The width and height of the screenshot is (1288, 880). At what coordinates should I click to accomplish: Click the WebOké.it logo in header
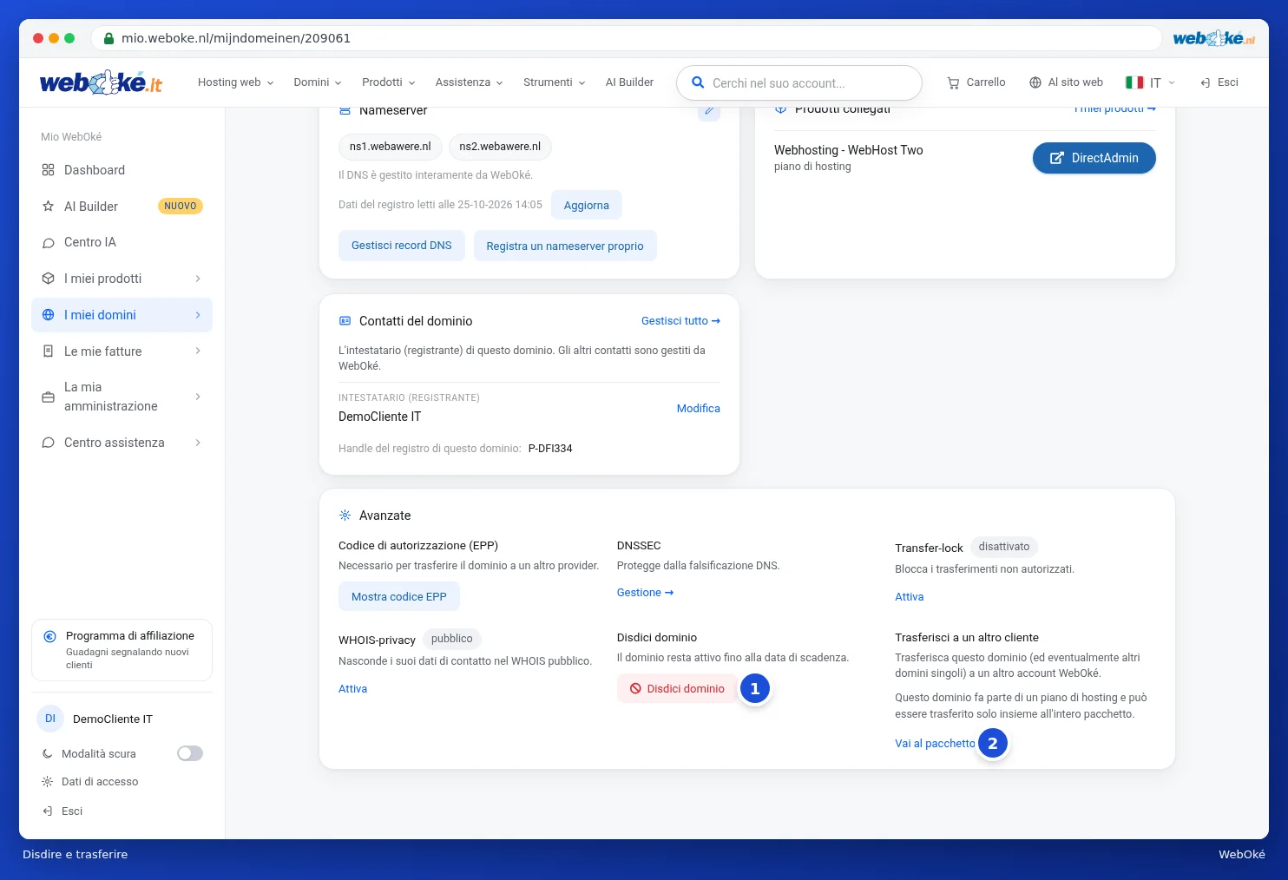pyautogui.click(x=101, y=82)
